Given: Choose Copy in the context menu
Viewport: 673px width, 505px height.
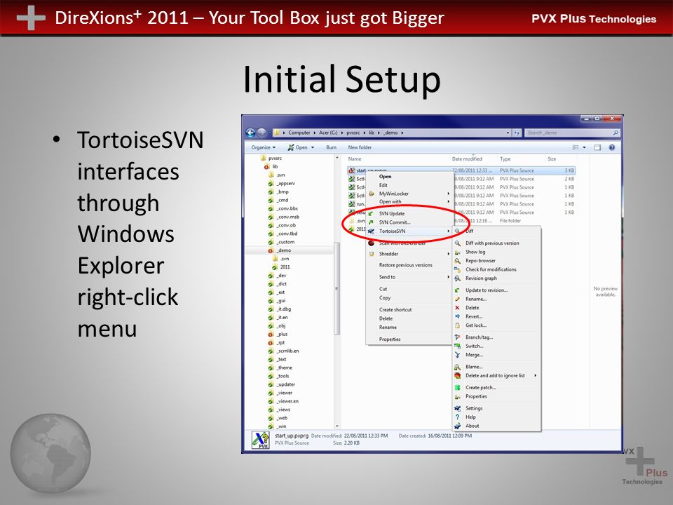Looking at the screenshot, I should coord(385,297).
